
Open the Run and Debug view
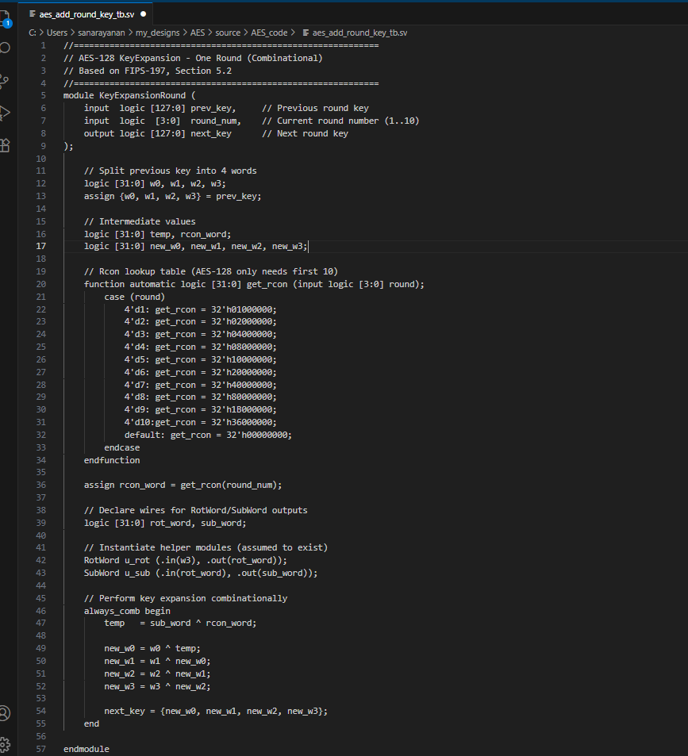coord(4,113)
